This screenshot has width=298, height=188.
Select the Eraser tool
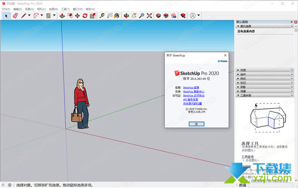15,15
